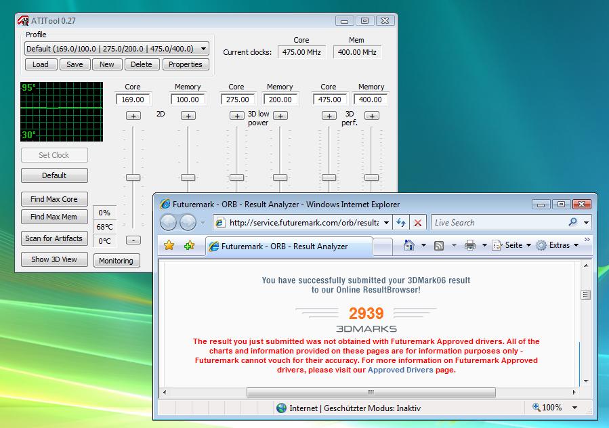Click the 3D low power Core field 275.00
609x428 pixels.
(x=237, y=100)
